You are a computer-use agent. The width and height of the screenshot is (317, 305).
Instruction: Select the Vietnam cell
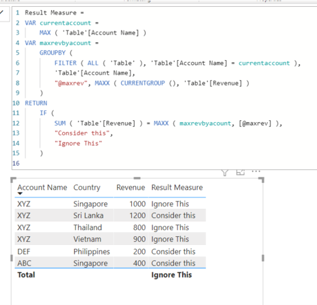coord(87,239)
